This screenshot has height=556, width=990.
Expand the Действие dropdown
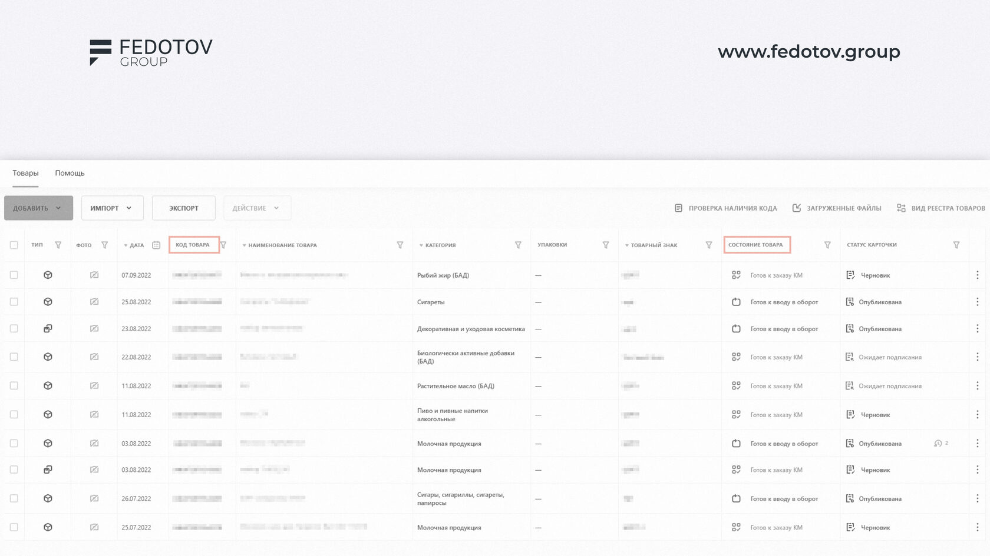[x=258, y=208]
